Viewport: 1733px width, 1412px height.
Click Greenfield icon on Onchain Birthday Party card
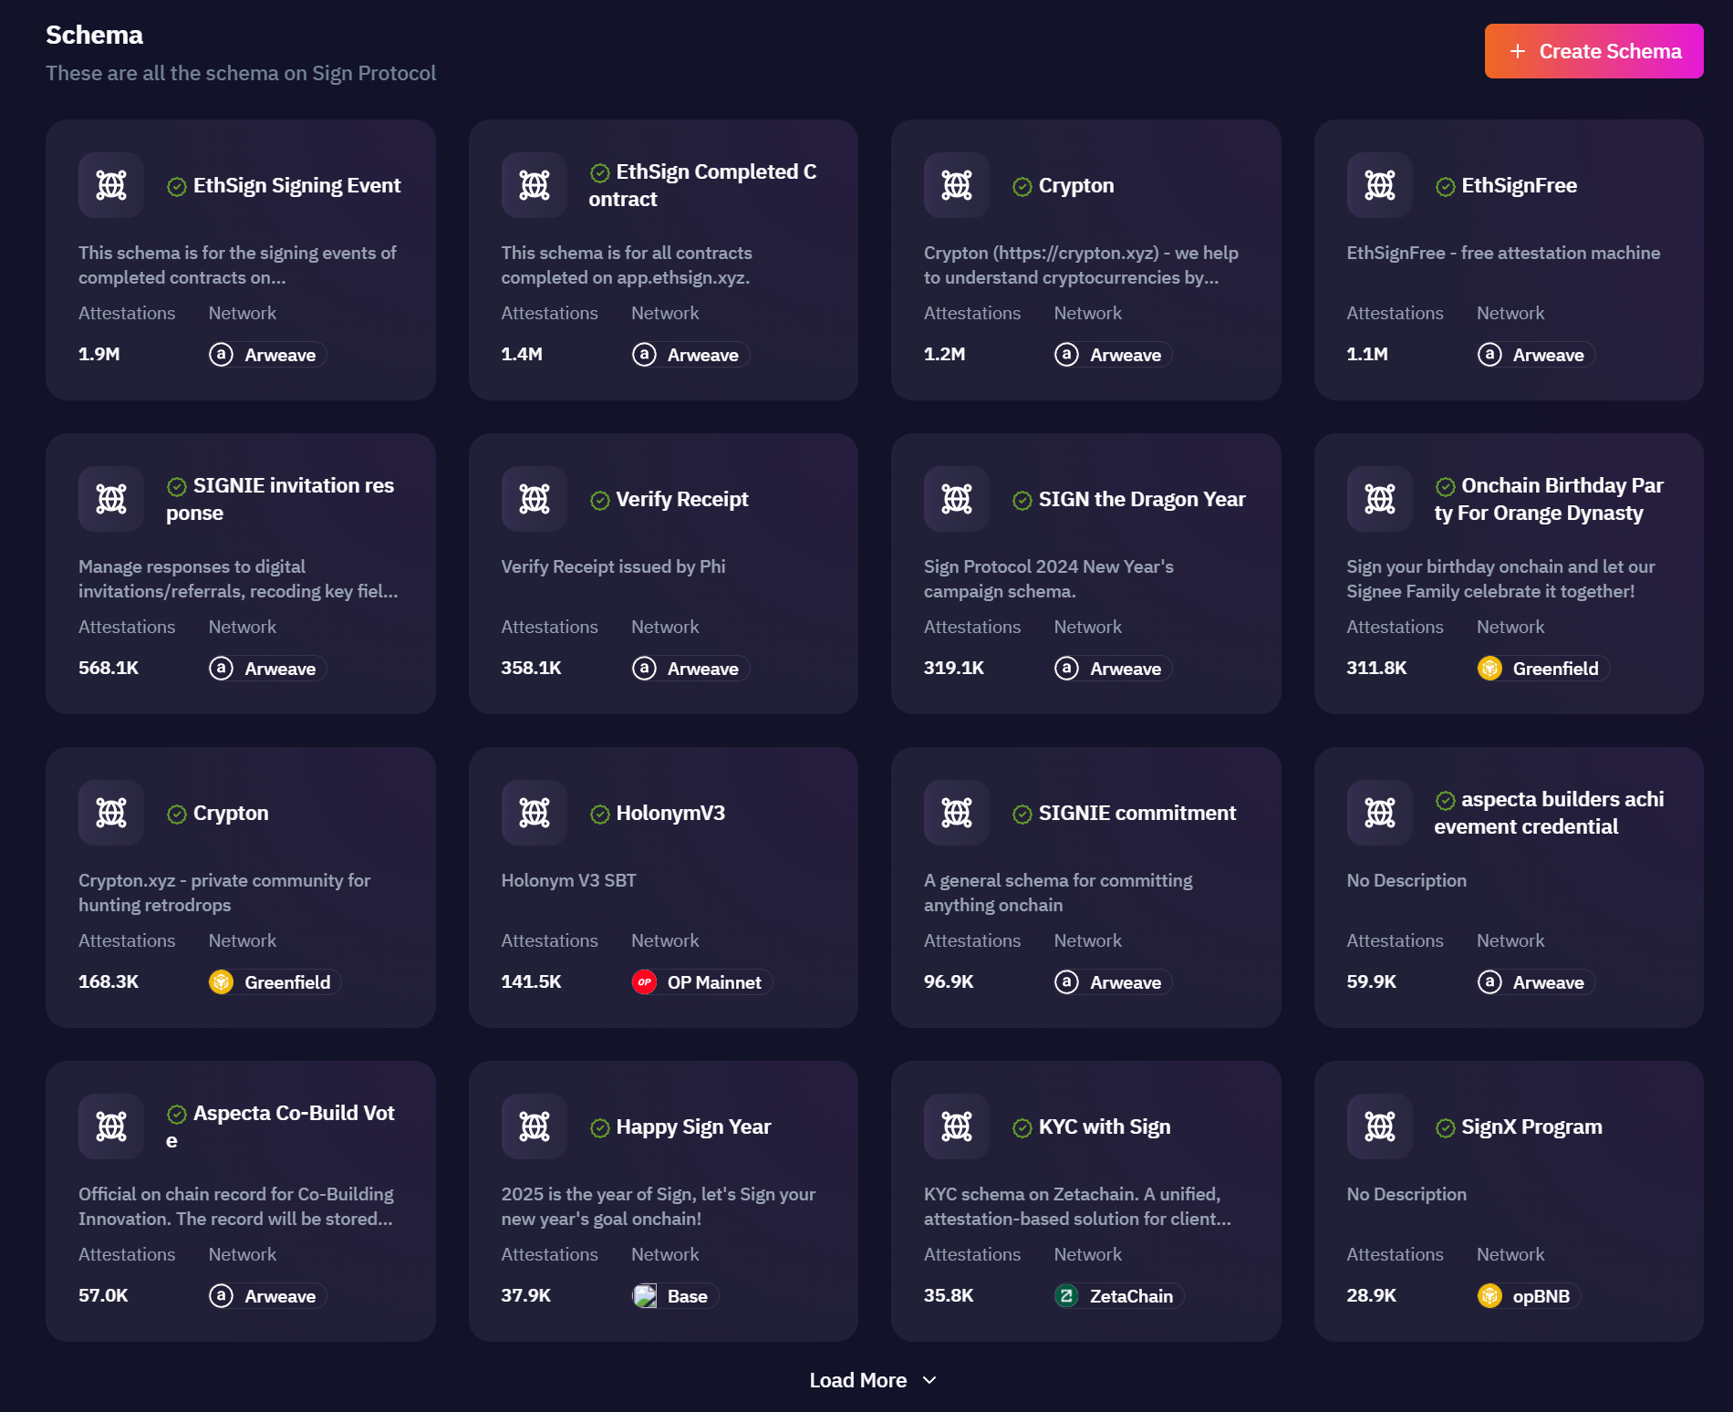pyautogui.click(x=1489, y=669)
